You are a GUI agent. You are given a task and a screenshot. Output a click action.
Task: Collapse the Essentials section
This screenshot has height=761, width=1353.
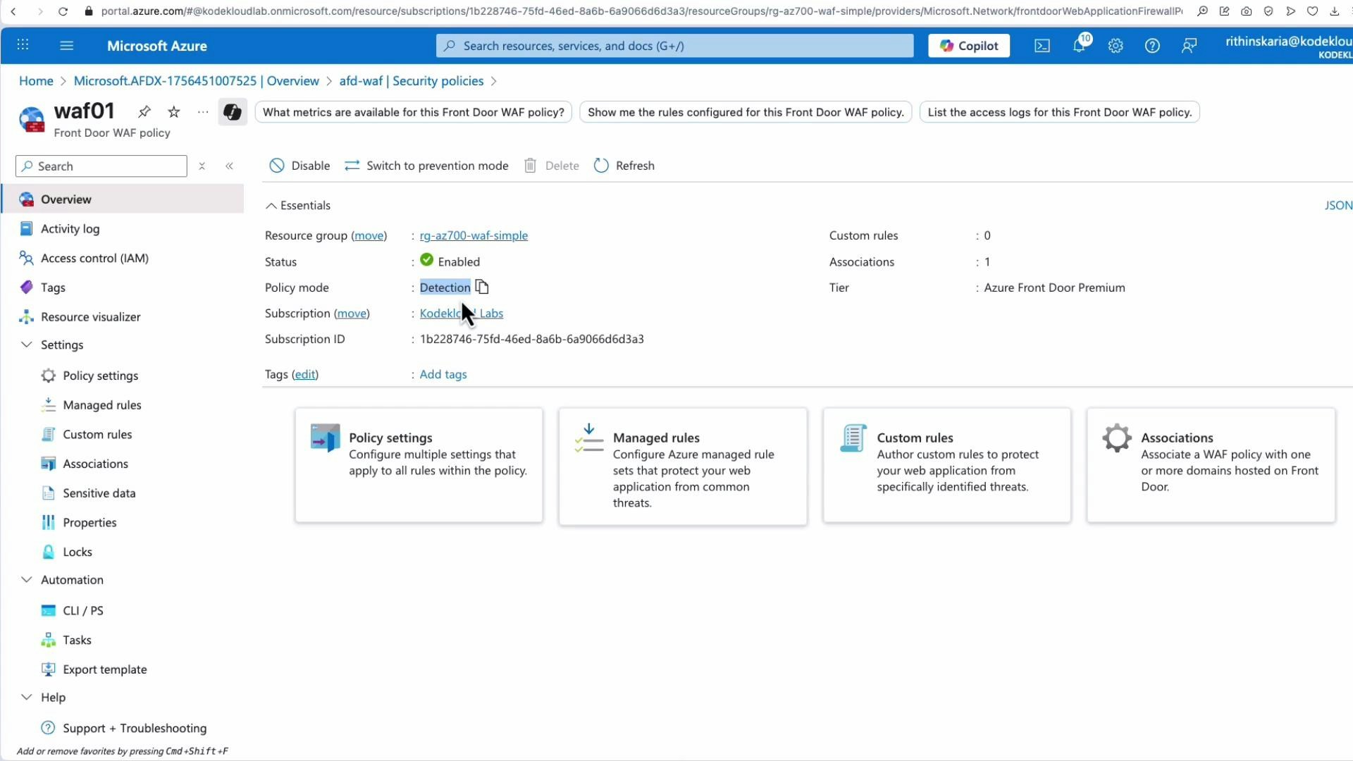271,205
